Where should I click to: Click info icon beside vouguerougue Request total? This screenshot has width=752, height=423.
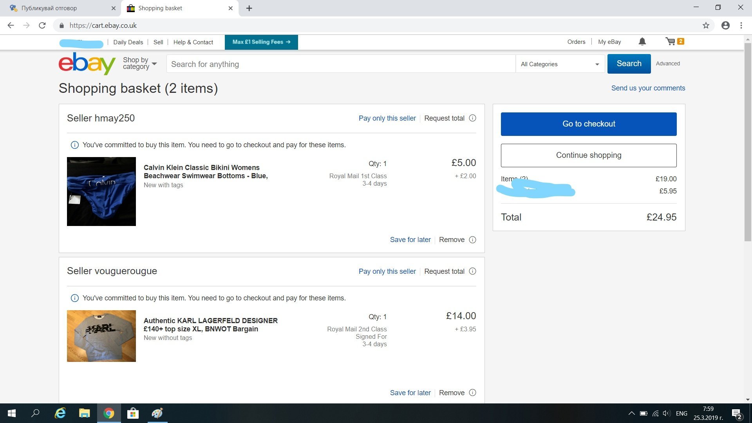[x=472, y=271]
